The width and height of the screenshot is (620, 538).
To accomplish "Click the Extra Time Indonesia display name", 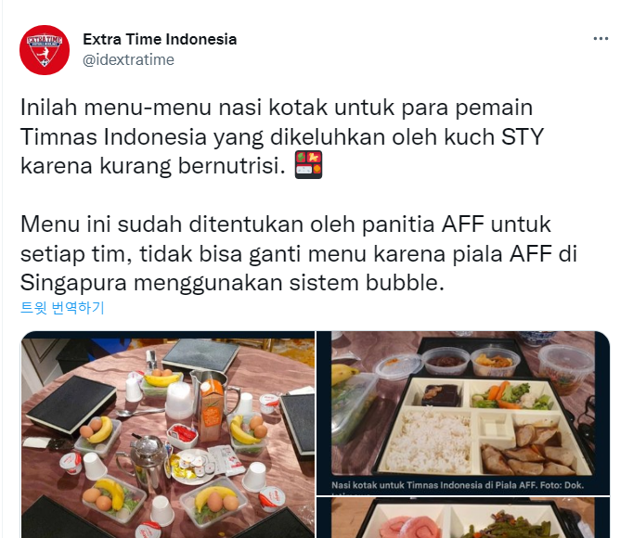I will point(160,39).
